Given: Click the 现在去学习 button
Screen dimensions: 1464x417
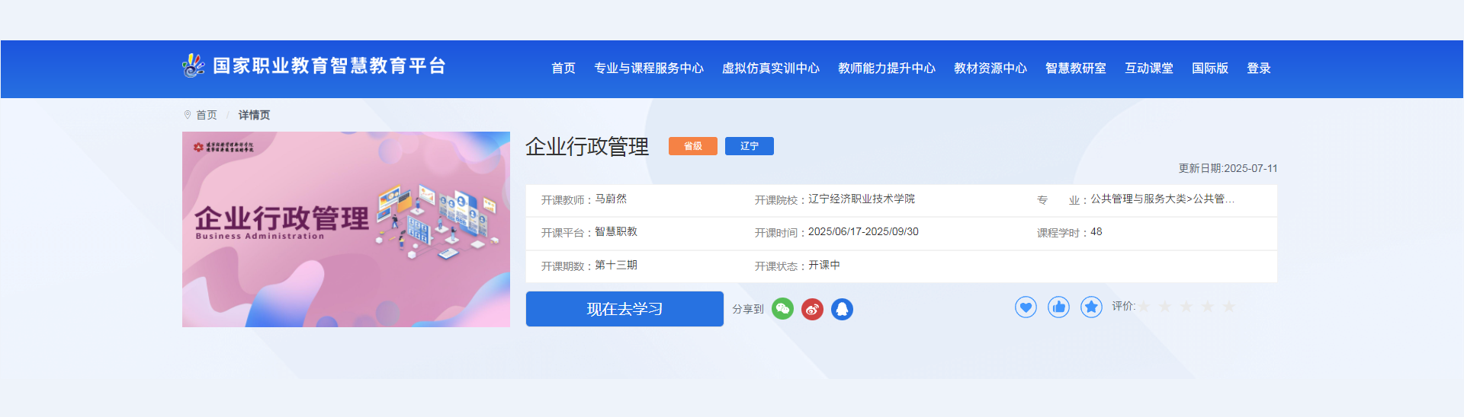Looking at the screenshot, I should click(624, 309).
